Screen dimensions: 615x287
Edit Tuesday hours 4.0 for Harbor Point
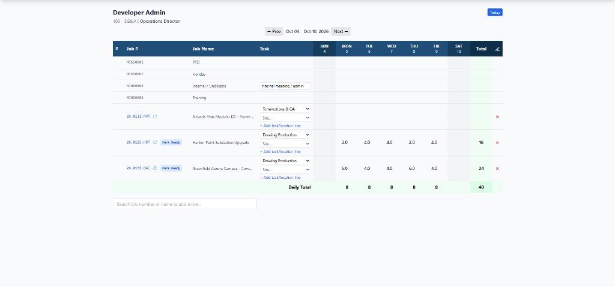pyautogui.click(x=367, y=143)
